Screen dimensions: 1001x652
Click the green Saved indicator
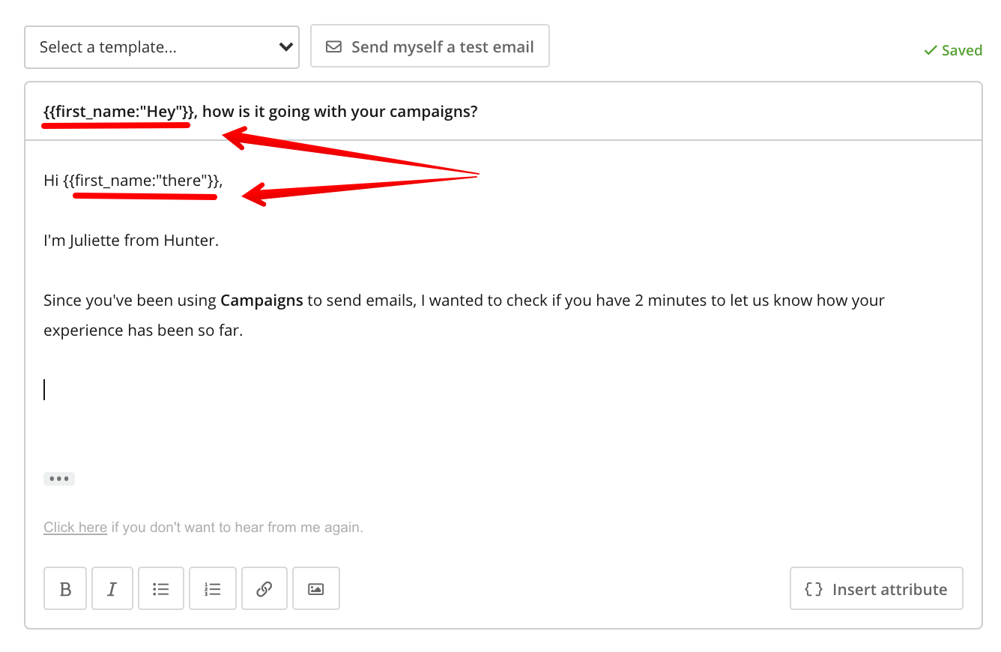pyautogui.click(x=961, y=49)
